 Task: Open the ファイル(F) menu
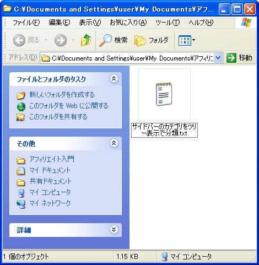(26, 23)
